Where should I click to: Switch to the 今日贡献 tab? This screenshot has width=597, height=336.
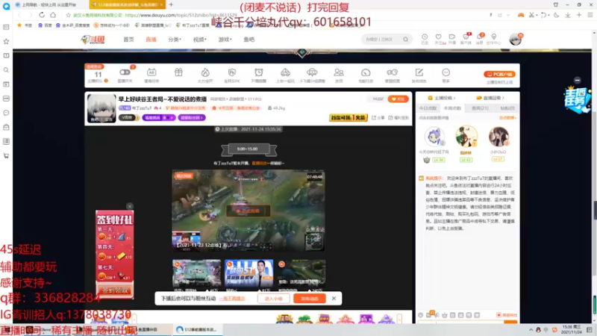click(x=428, y=108)
